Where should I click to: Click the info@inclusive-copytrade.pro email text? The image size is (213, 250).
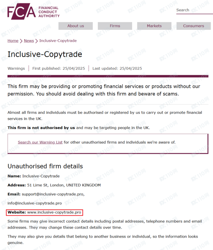(35, 203)
